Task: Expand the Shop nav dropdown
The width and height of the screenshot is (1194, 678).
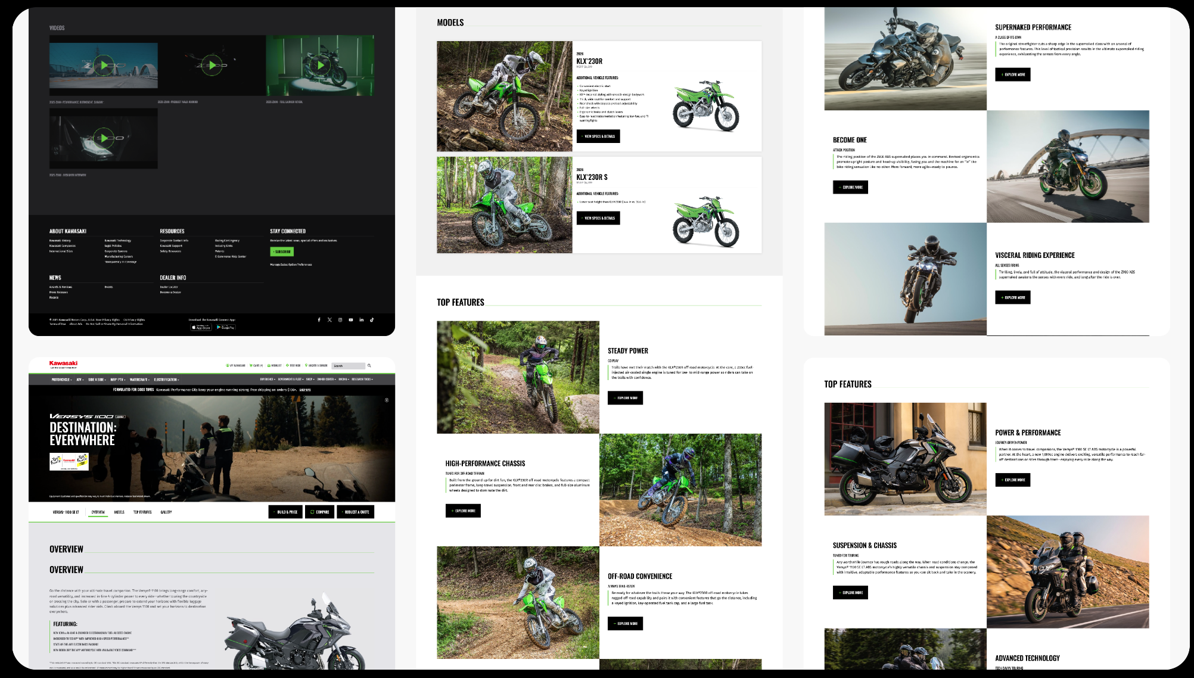Action: 310,379
